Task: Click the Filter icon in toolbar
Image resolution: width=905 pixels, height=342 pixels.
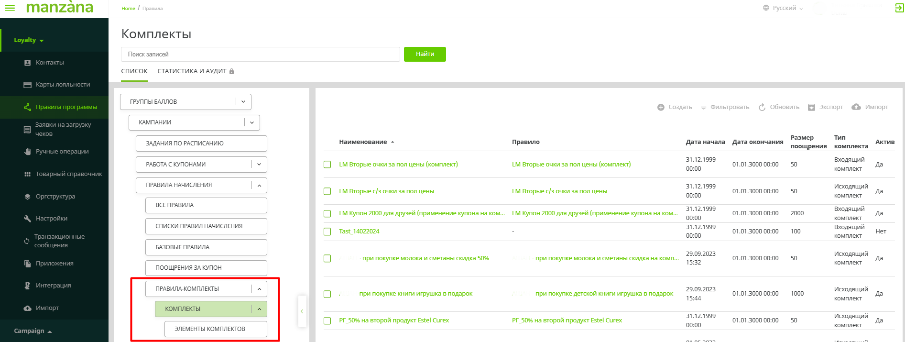Action: click(x=703, y=108)
